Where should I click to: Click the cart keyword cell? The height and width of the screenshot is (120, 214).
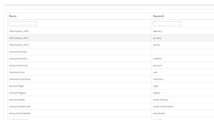(182, 72)
